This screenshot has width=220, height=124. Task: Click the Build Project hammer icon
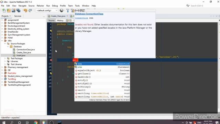coord(68,10)
